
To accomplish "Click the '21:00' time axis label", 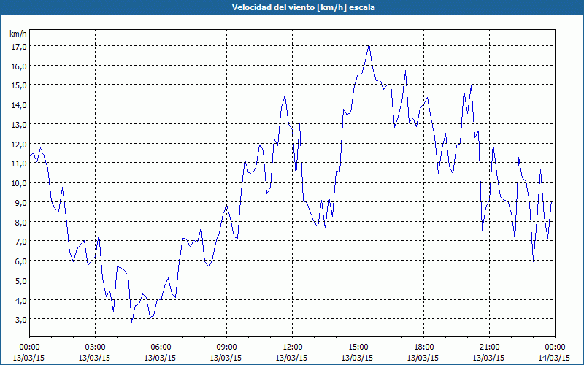I will [x=489, y=347].
